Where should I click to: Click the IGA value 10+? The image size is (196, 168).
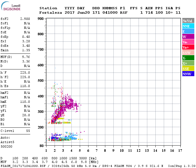pos(169,13)
